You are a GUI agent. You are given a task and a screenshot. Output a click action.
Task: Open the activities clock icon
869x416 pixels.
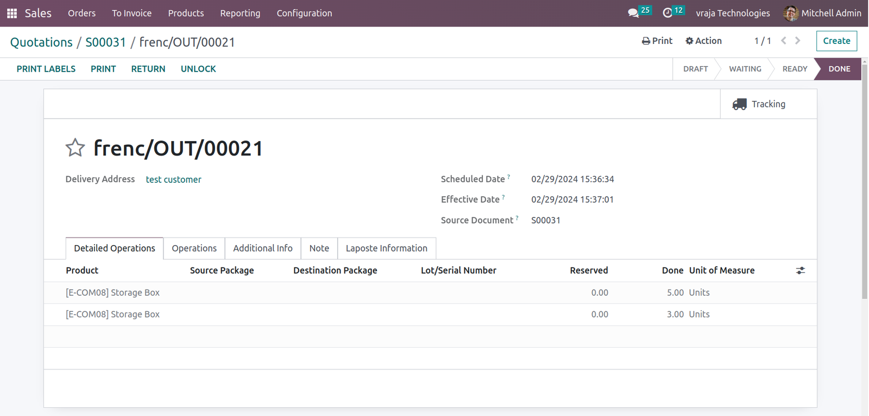[668, 13]
